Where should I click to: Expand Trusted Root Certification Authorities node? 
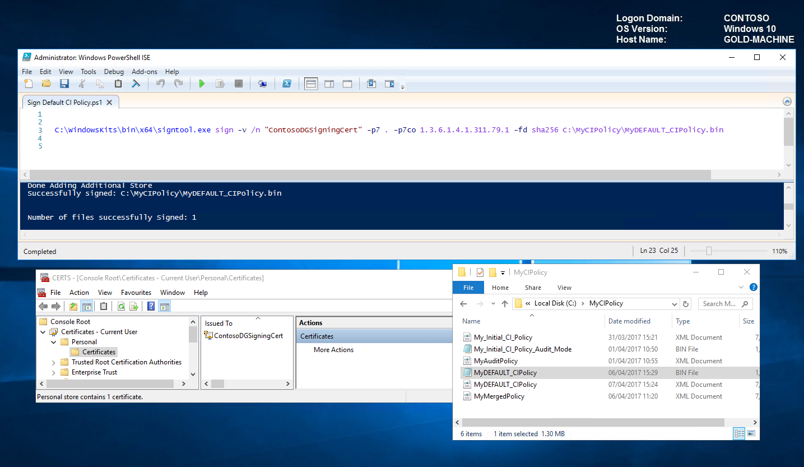click(x=54, y=362)
